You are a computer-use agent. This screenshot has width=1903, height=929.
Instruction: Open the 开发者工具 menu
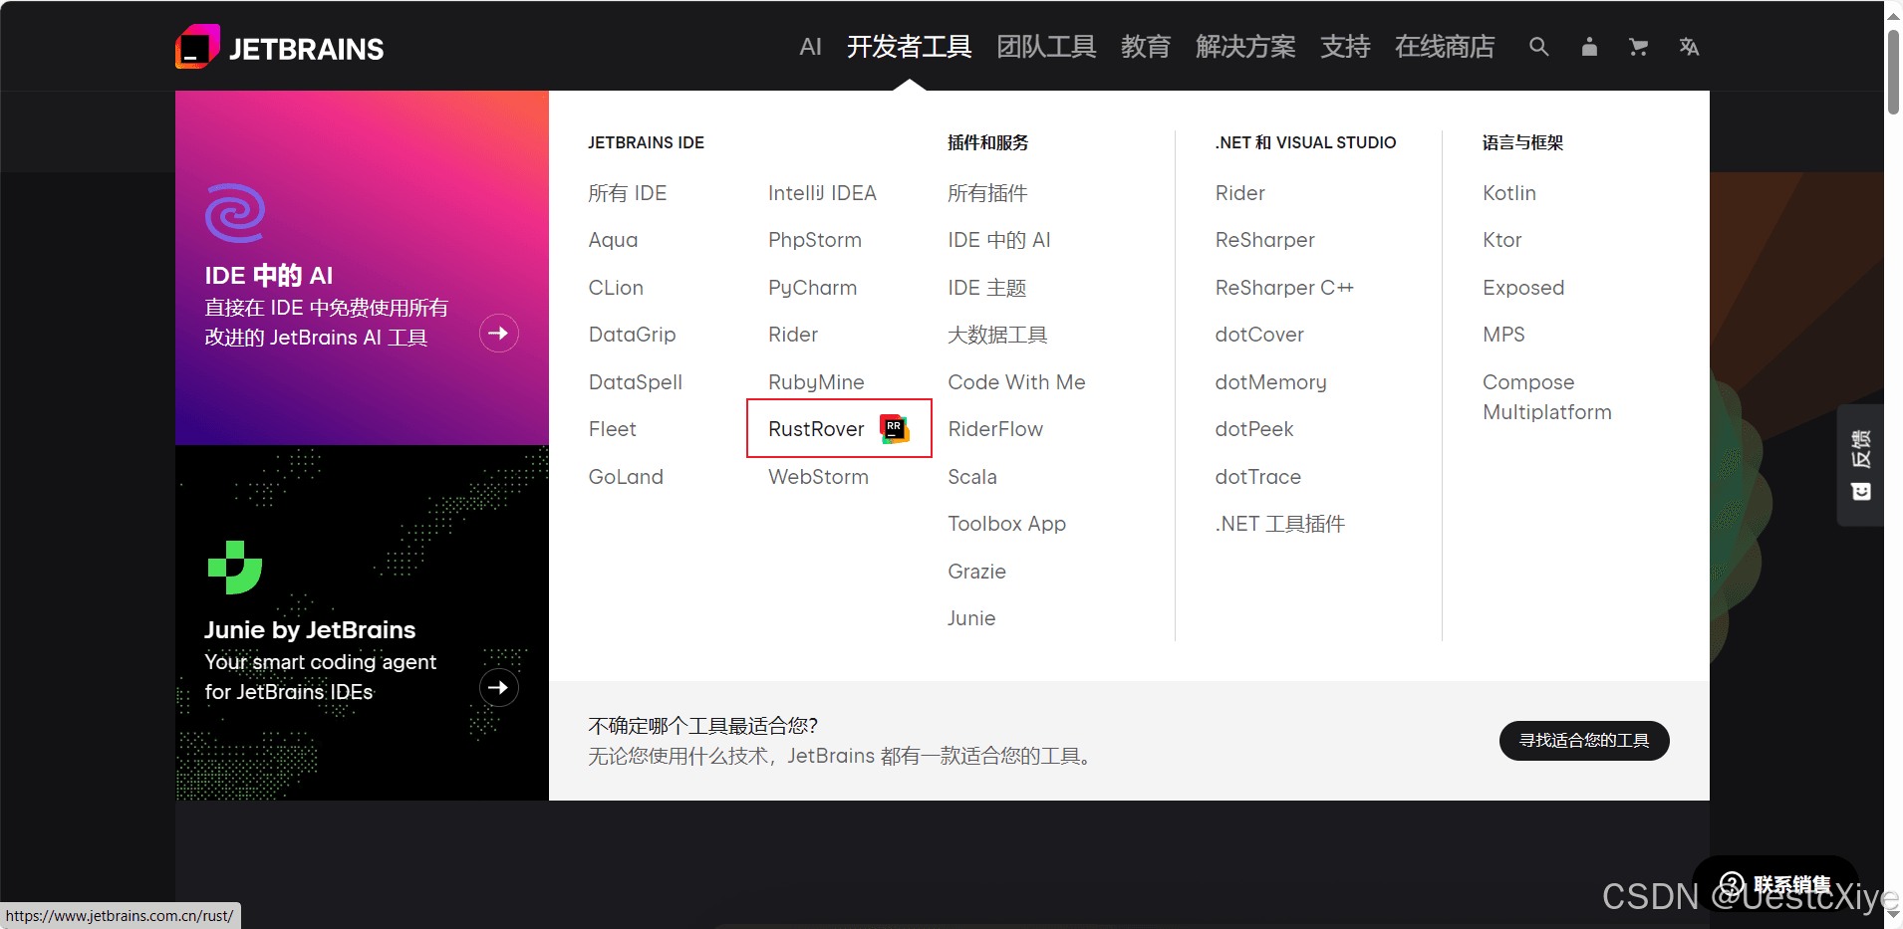pyautogui.click(x=910, y=47)
